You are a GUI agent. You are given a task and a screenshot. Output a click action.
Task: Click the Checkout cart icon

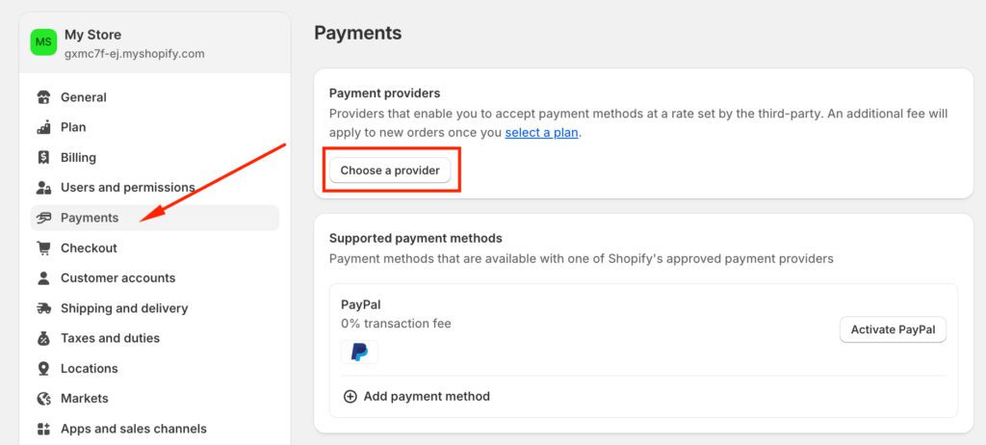(43, 248)
